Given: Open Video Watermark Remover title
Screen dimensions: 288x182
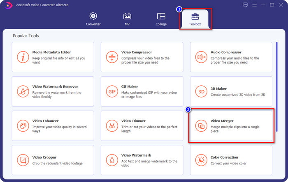Looking at the screenshot, I should tap(55, 86).
